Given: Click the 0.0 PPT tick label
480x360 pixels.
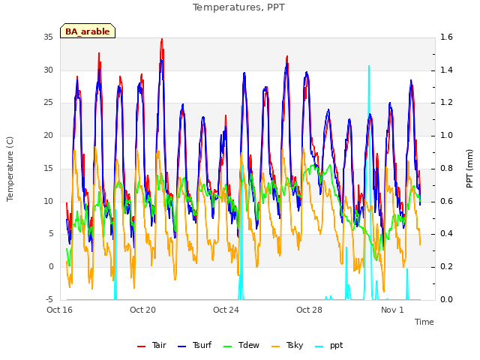Looking at the screenshot, I should click(446, 299).
